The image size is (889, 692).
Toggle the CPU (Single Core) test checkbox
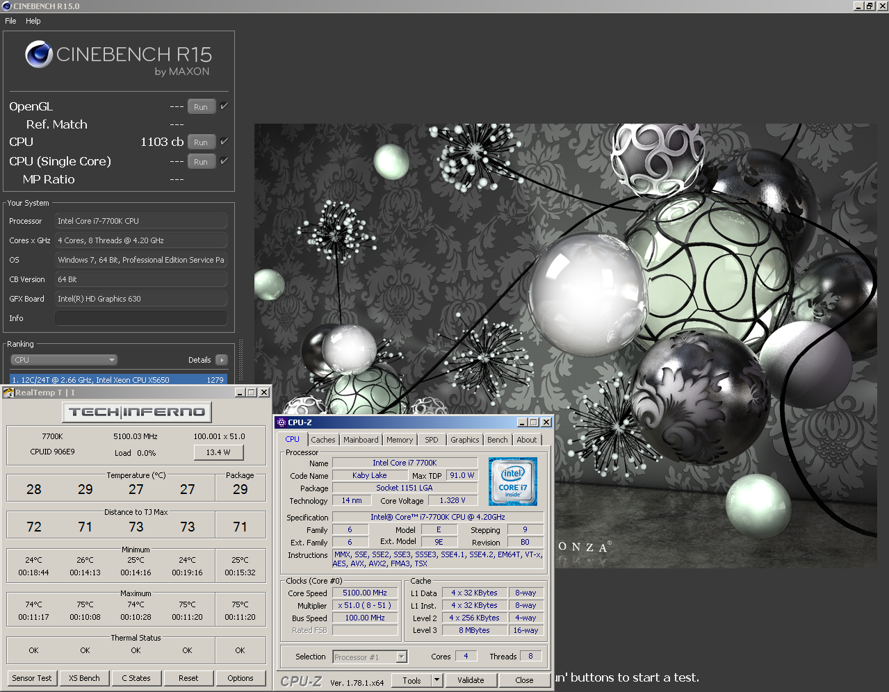pyautogui.click(x=224, y=161)
